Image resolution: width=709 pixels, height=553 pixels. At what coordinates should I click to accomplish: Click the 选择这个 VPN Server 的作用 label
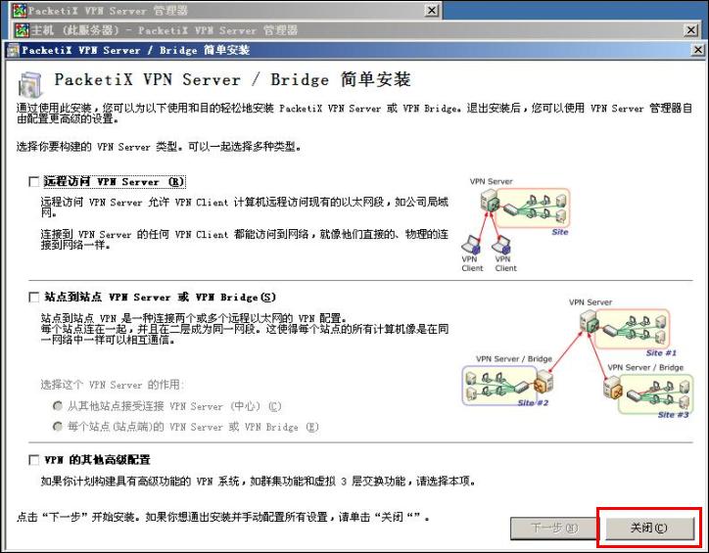coord(112,385)
